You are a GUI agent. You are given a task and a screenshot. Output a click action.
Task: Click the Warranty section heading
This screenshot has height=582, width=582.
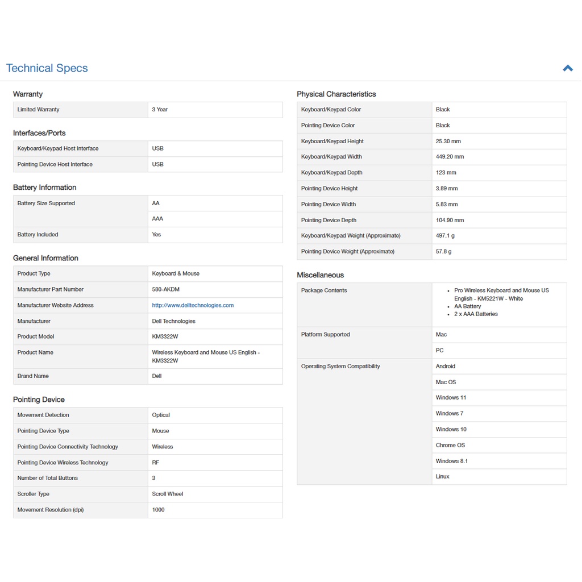pos(28,94)
